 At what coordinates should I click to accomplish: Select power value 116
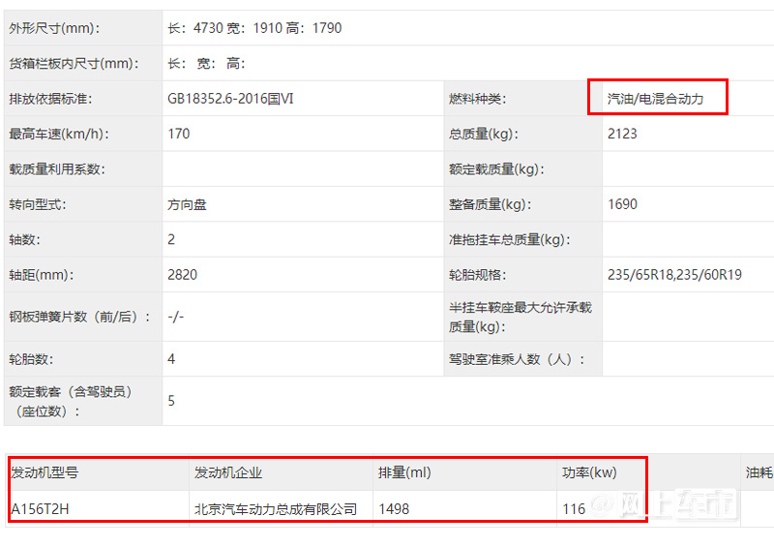click(574, 509)
